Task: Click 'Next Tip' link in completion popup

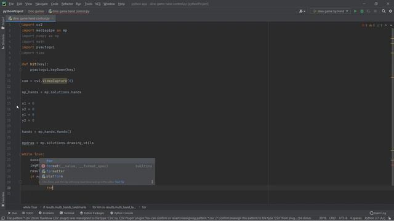Action: pos(119,182)
